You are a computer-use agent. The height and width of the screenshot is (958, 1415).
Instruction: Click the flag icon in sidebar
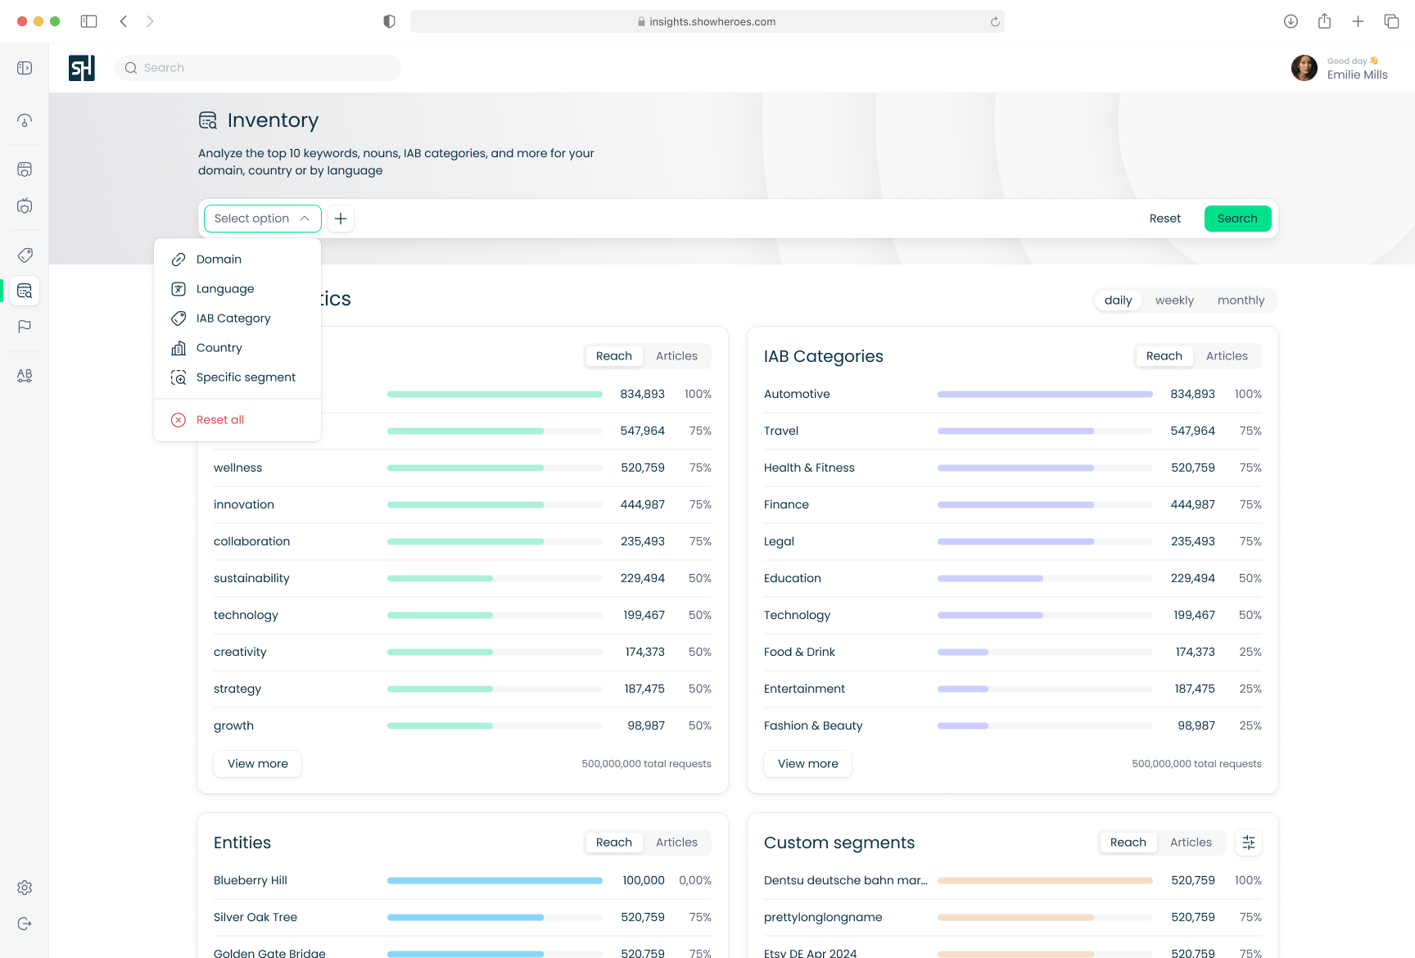click(25, 327)
